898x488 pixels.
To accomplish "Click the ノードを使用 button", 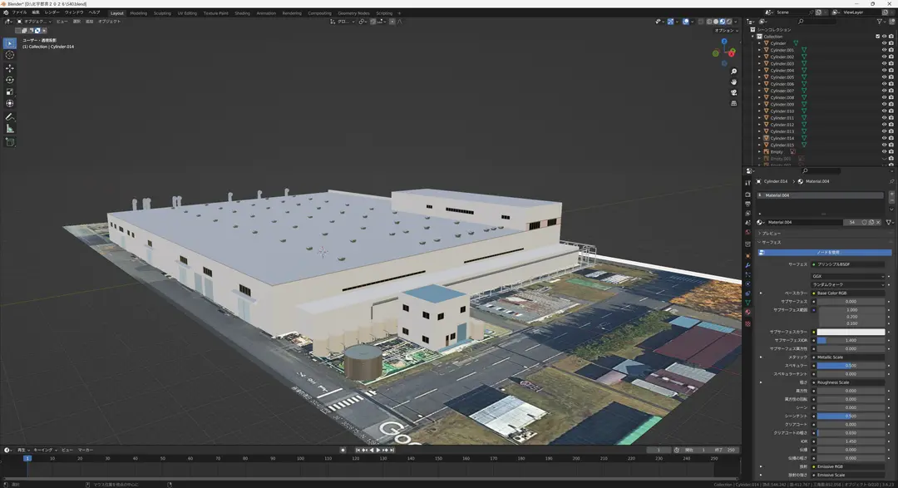I will click(825, 252).
